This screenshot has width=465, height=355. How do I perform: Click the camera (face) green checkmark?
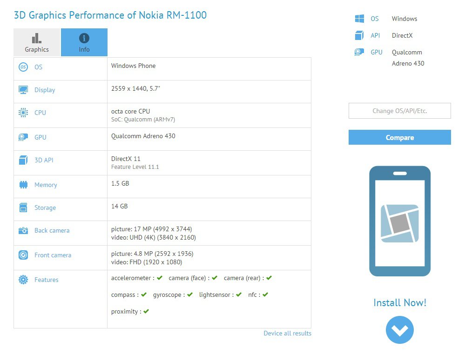pyautogui.click(x=215, y=278)
